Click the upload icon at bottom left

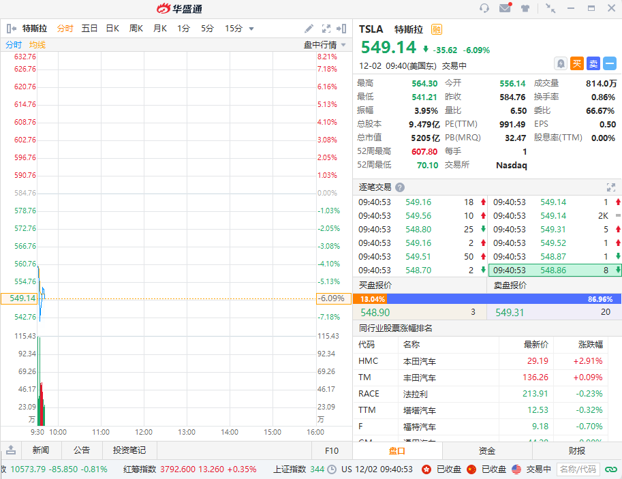(x=11, y=450)
